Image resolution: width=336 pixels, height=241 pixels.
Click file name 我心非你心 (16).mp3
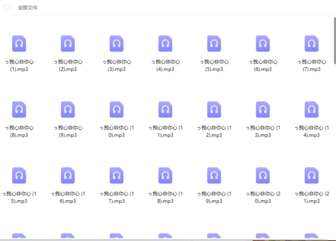tap(68, 197)
